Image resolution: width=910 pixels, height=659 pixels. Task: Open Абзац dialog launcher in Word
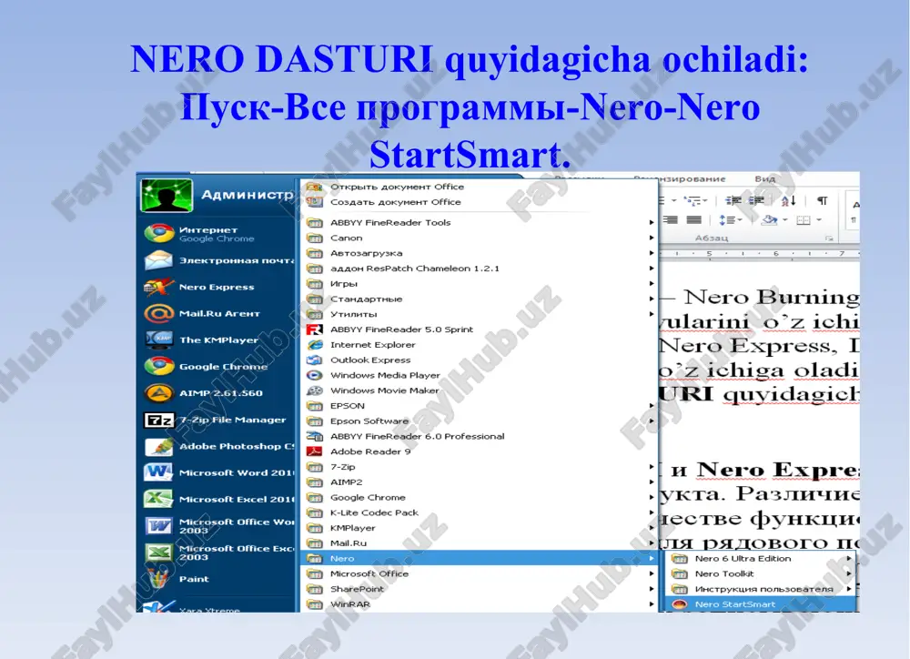[x=829, y=238]
